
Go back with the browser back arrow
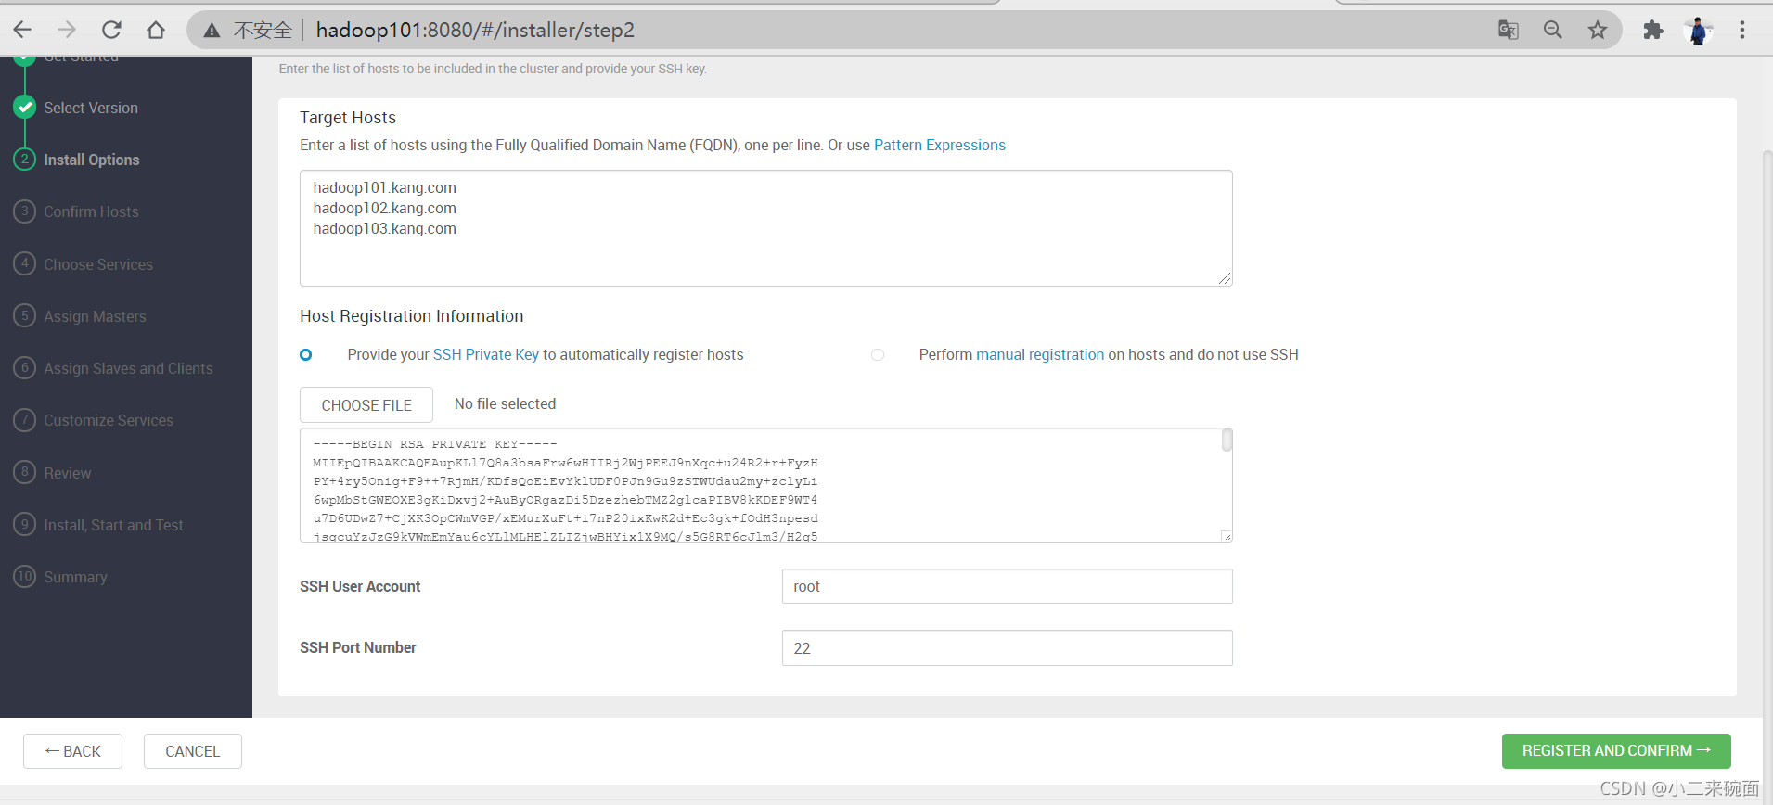pos(22,30)
